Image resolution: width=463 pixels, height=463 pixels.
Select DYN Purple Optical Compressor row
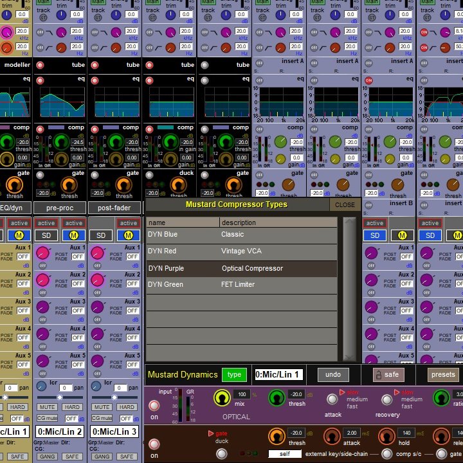click(x=242, y=268)
